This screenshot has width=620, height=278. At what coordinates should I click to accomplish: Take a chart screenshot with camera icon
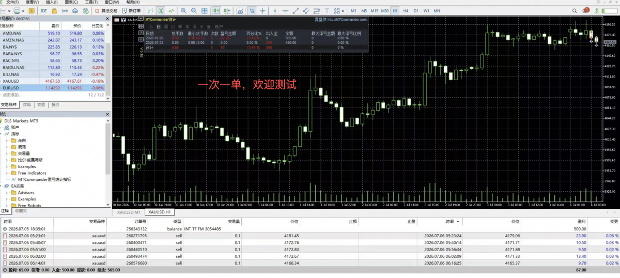(x=240, y=10)
